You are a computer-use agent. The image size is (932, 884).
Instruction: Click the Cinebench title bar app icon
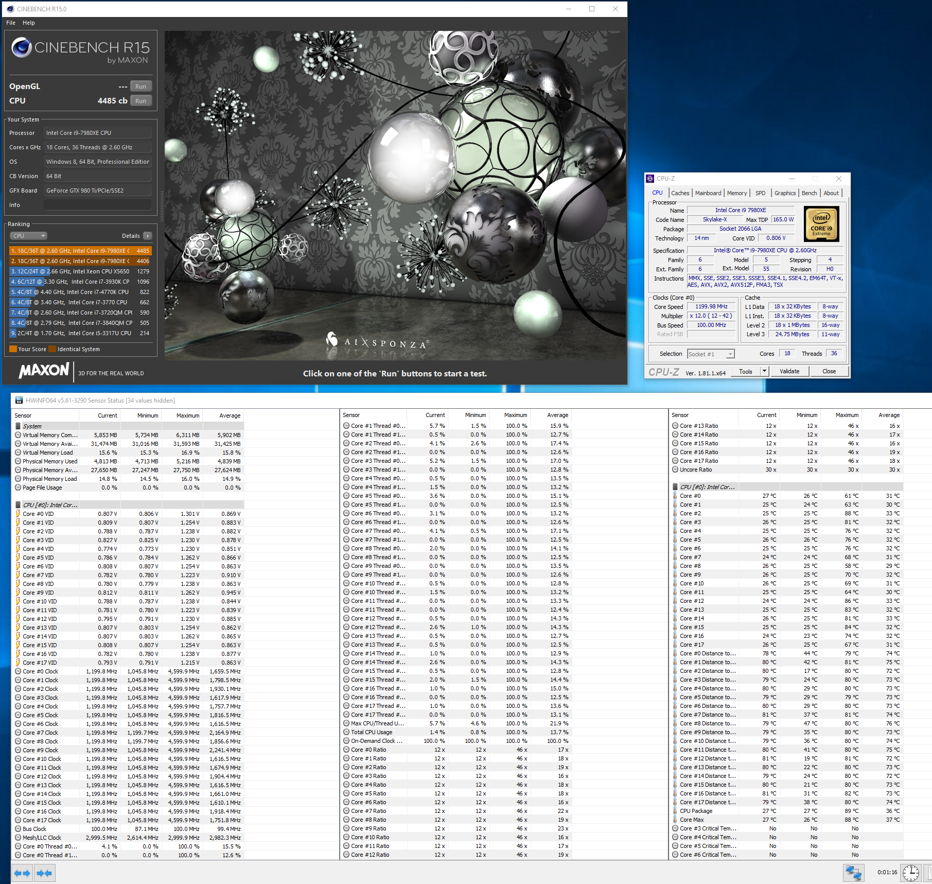pyautogui.click(x=10, y=9)
